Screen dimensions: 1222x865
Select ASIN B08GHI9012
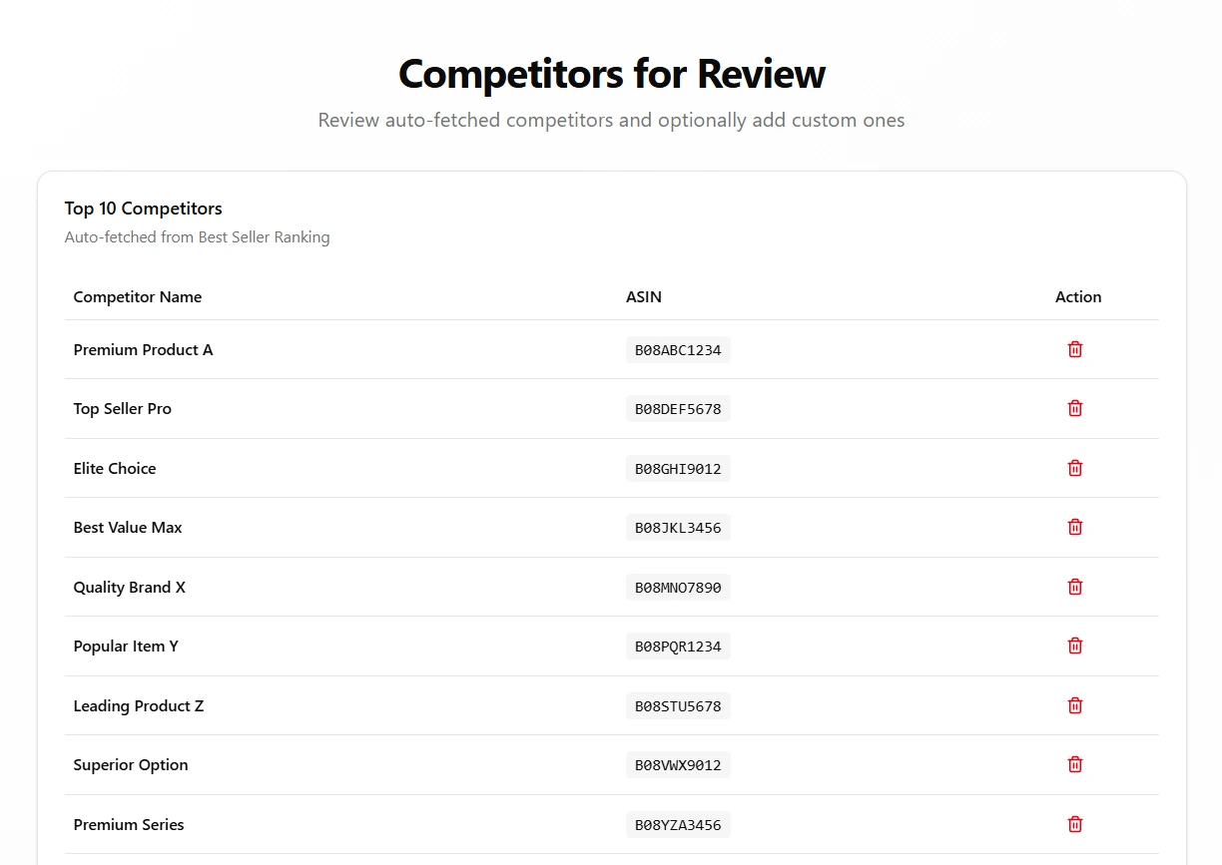678,469
